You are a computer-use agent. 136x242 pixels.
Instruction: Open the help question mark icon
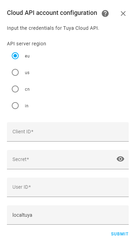[105, 14]
